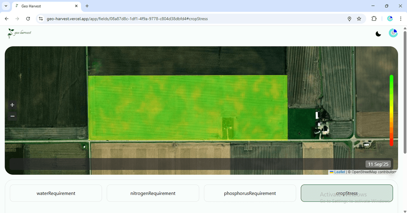Image resolution: width=407 pixels, height=213 pixels.
Task: Click the color gradient legend bar
Action: 391,110
